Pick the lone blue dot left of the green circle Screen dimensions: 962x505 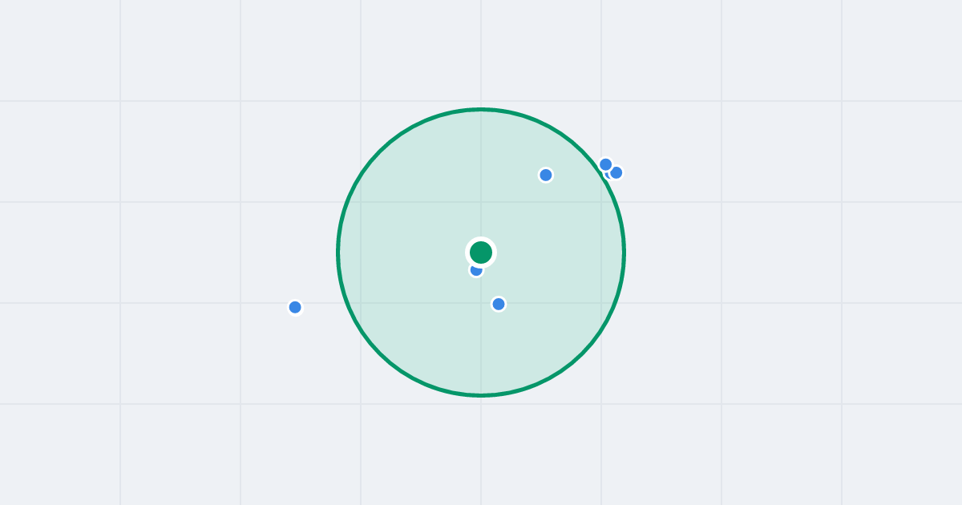tap(295, 307)
